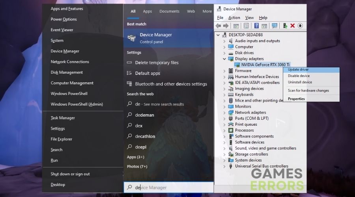Expand the Computer node chevron

coord(224,47)
